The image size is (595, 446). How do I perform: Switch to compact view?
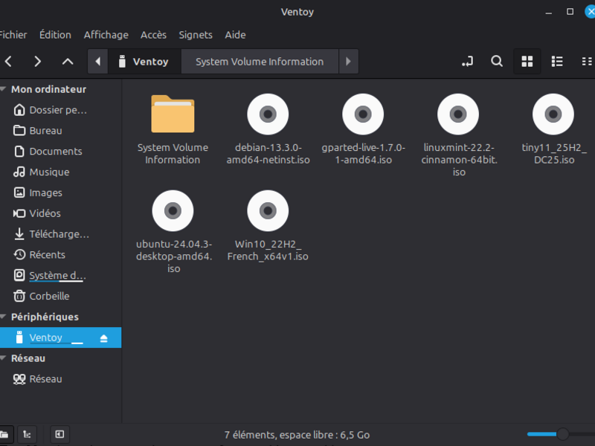pyautogui.click(x=587, y=62)
